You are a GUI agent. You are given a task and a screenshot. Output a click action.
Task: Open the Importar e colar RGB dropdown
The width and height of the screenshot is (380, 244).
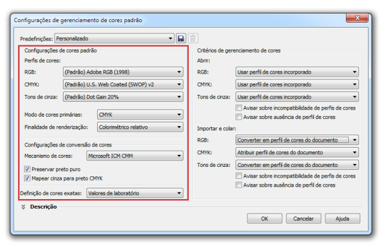[x=297, y=140]
